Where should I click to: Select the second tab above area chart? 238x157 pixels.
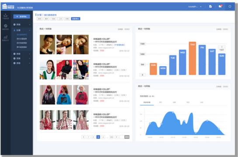coord(160,103)
